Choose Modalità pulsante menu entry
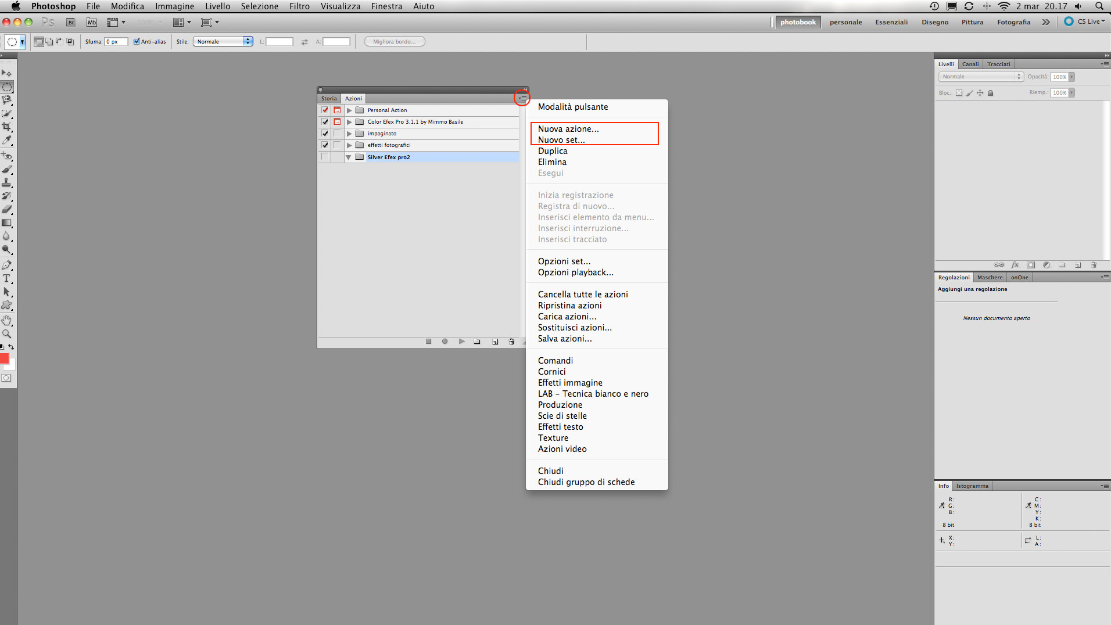 coord(573,107)
